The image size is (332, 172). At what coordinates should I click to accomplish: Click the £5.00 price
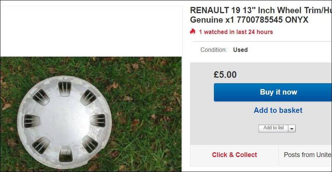click(x=225, y=74)
